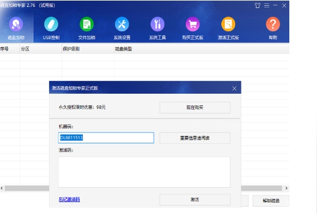
Task: Open 激活正式版 activation section
Action: click(228, 28)
